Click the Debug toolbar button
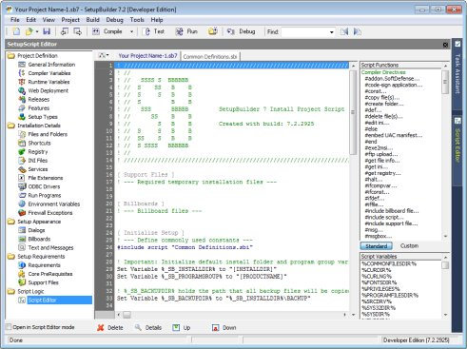 pyautogui.click(x=241, y=31)
